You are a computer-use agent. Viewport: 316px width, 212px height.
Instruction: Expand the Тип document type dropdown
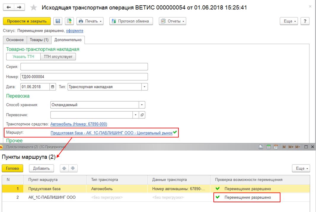(144, 87)
